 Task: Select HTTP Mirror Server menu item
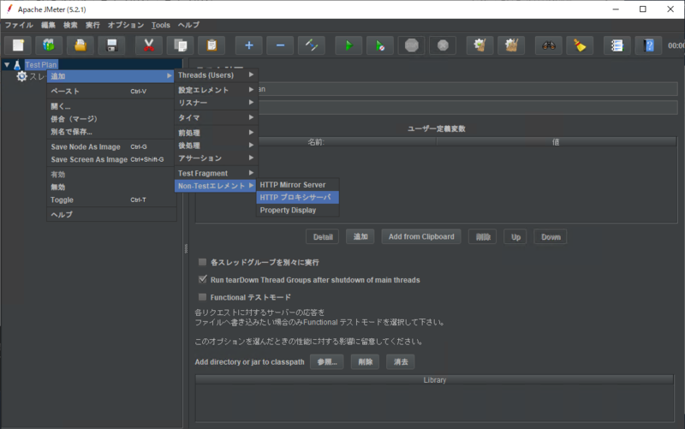pos(297,185)
